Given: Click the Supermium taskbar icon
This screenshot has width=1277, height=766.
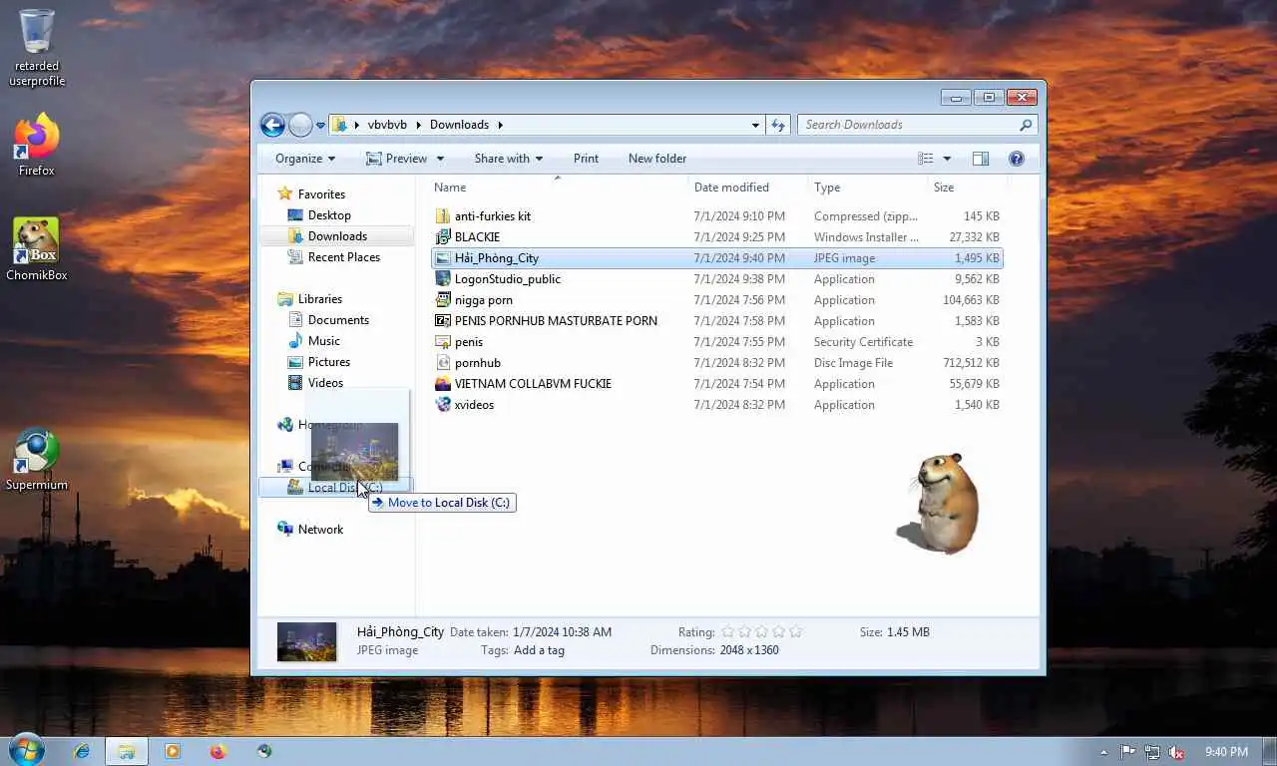Looking at the screenshot, I should coord(264,751).
